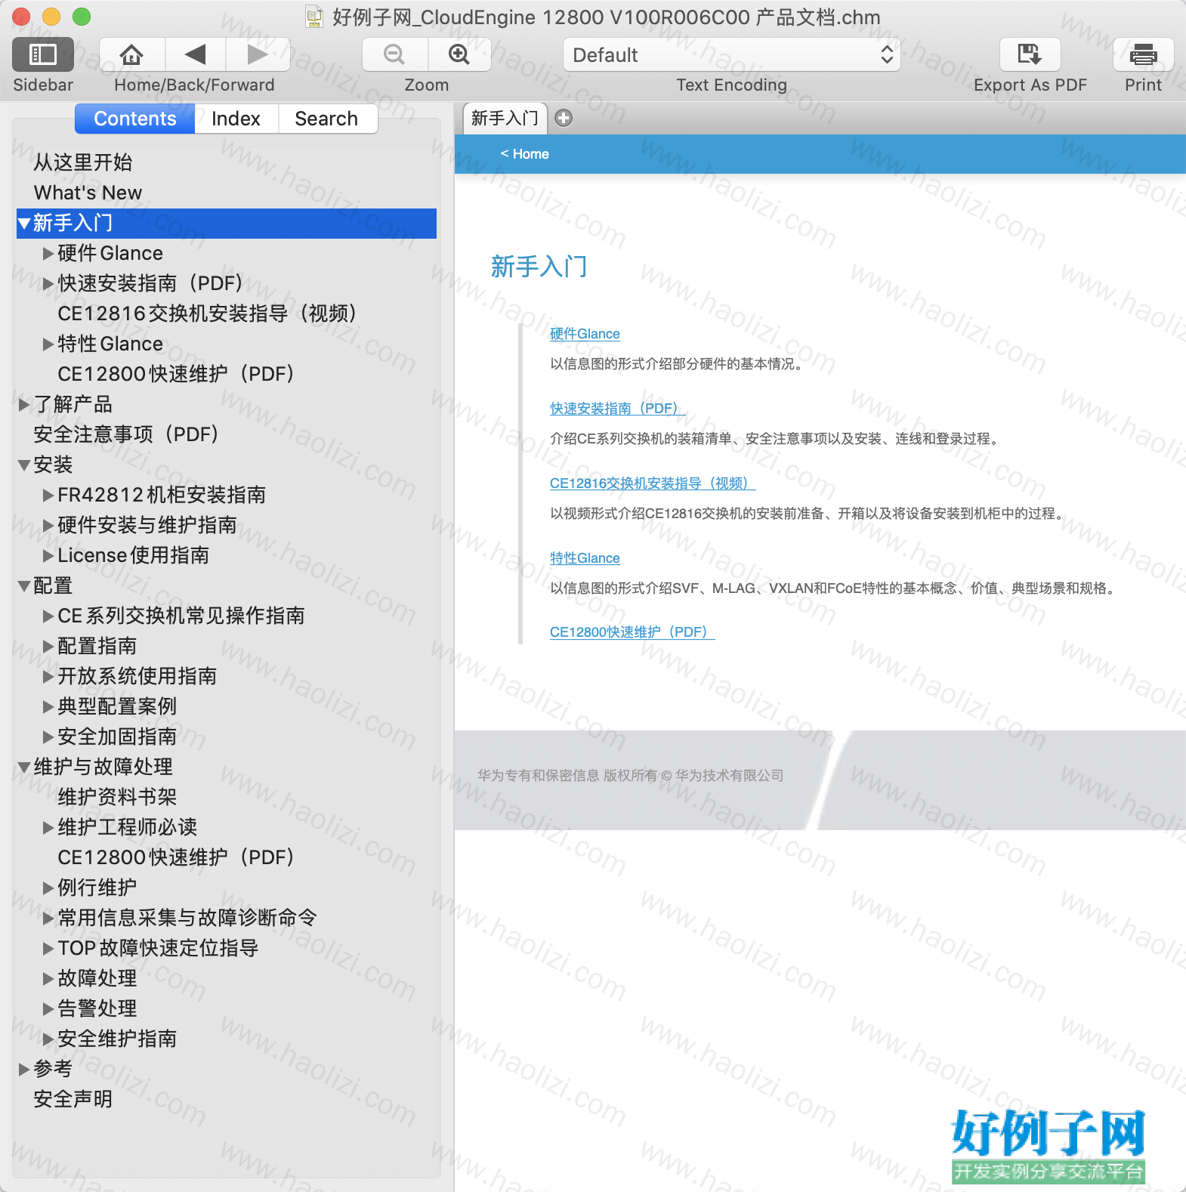
Task: Expand CE 系列交换机常见操作指南 node
Action: [48, 616]
